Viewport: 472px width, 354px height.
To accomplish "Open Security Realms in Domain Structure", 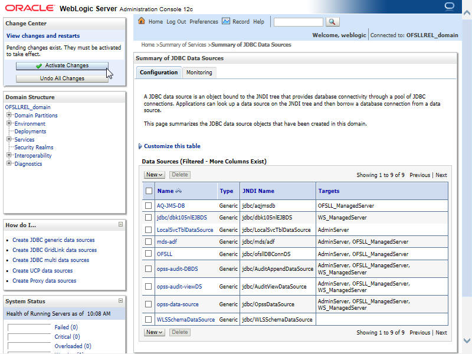I will click(x=34, y=147).
